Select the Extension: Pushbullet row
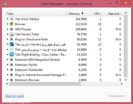Viewport: 133px width, 104px height. [64, 70]
